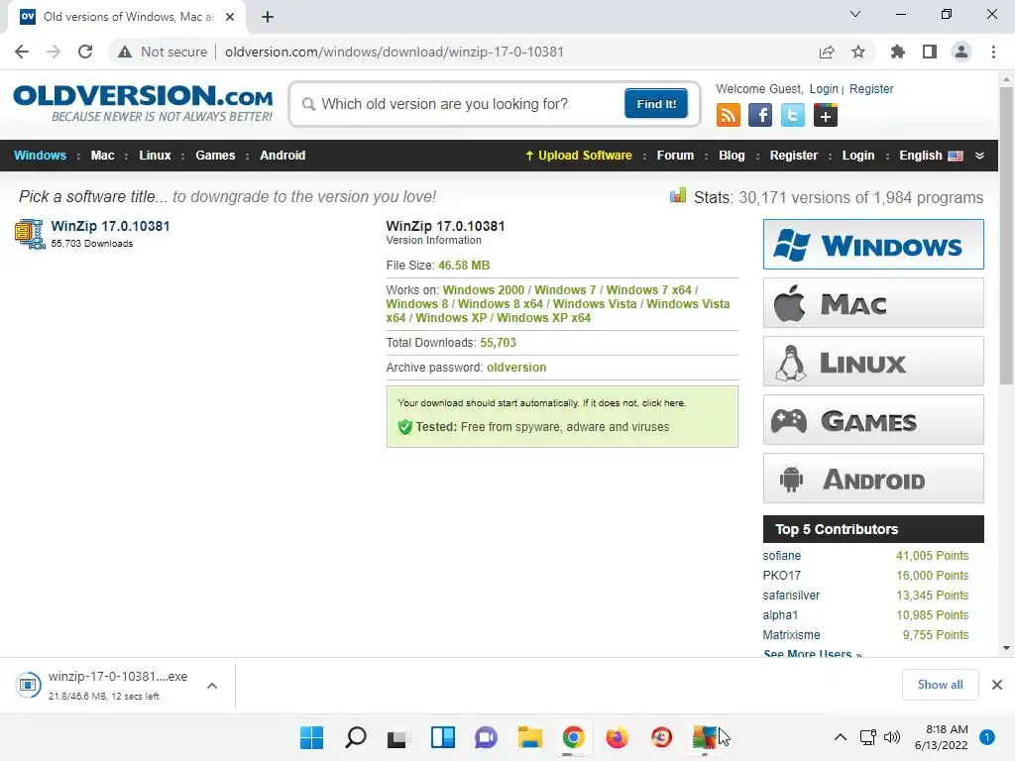Open Chat from taskbar

486,737
